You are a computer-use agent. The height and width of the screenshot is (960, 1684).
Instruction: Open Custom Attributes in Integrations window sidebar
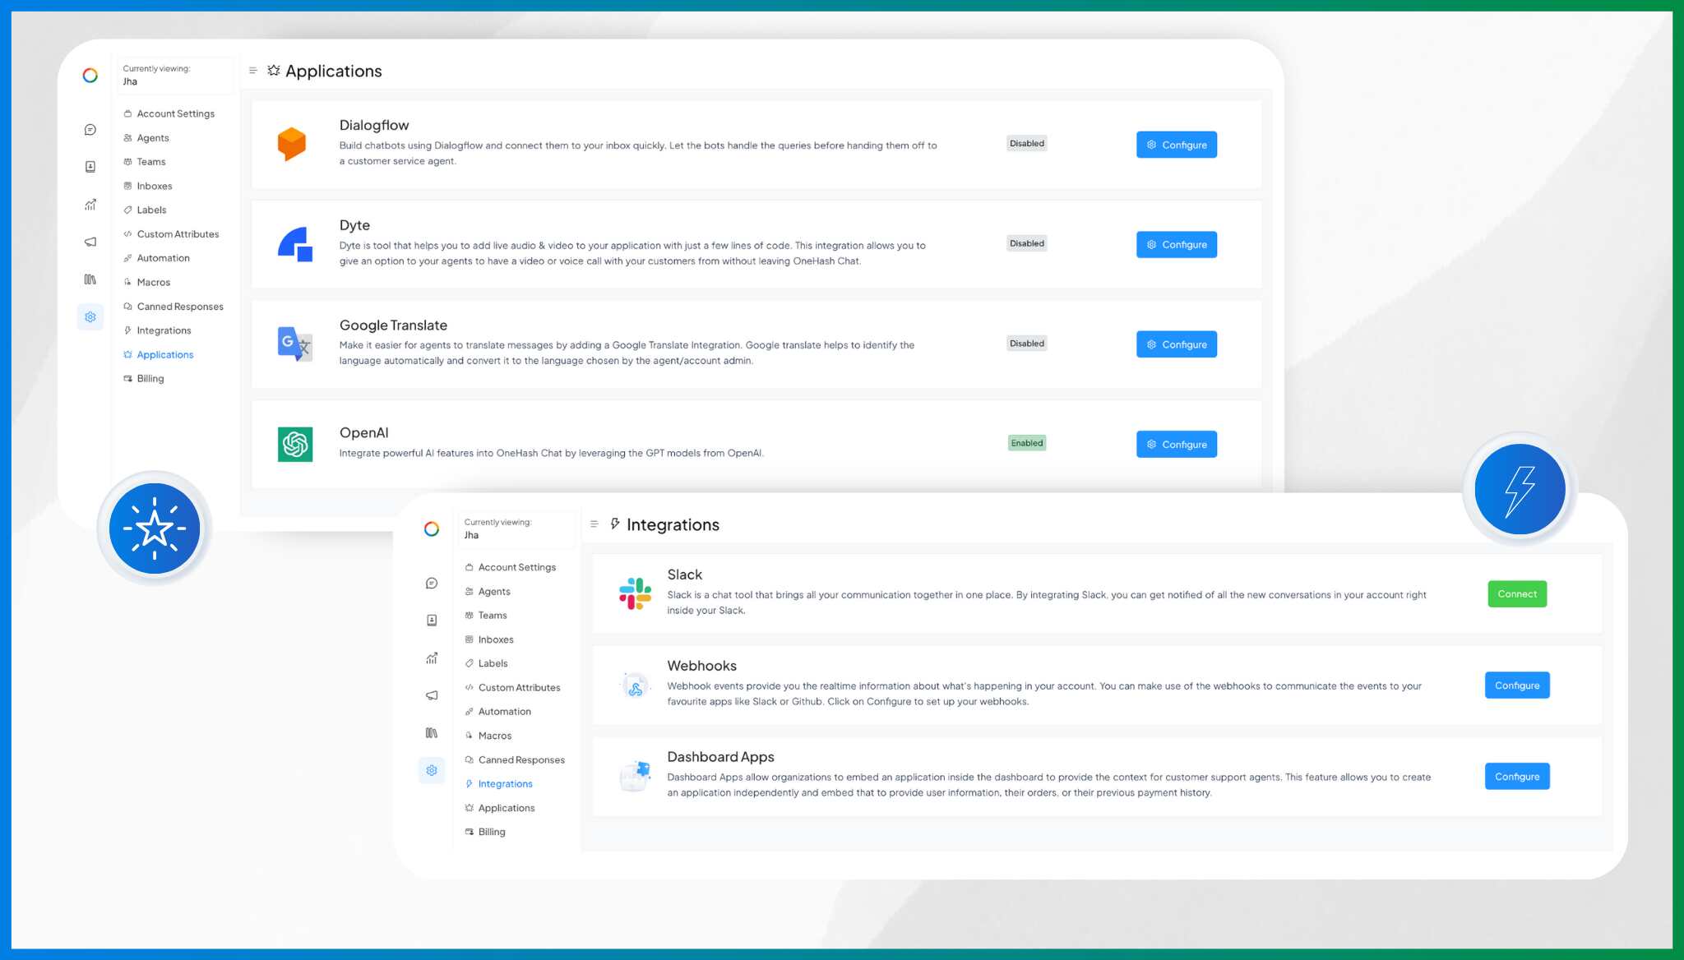513,688
